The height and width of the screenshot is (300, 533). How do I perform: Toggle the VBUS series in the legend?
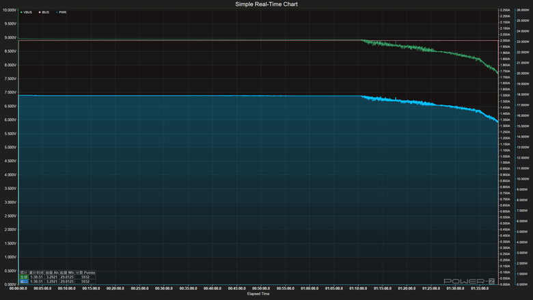26,12
